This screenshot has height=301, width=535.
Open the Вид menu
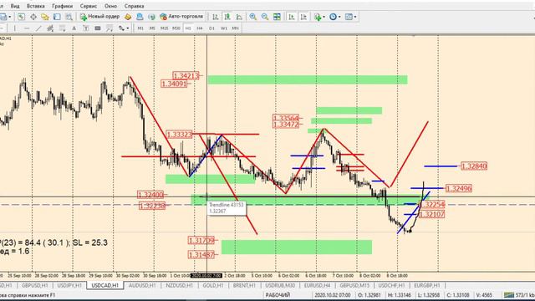coord(15,6)
